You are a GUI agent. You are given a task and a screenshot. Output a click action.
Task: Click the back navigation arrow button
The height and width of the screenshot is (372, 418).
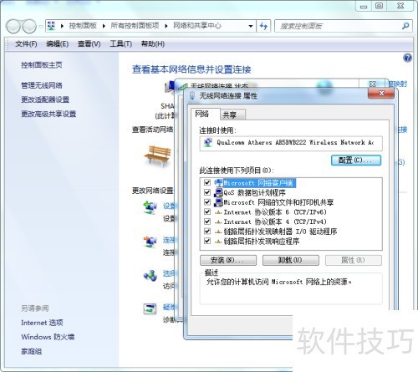click(x=13, y=27)
